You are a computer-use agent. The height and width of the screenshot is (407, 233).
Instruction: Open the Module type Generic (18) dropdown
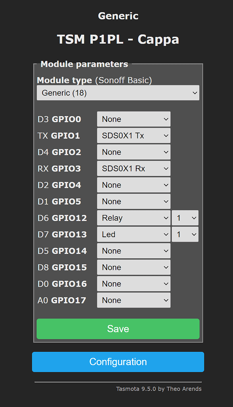click(x=118, y=93)
